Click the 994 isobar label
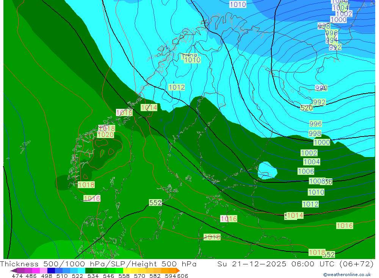 coord(331,40)
